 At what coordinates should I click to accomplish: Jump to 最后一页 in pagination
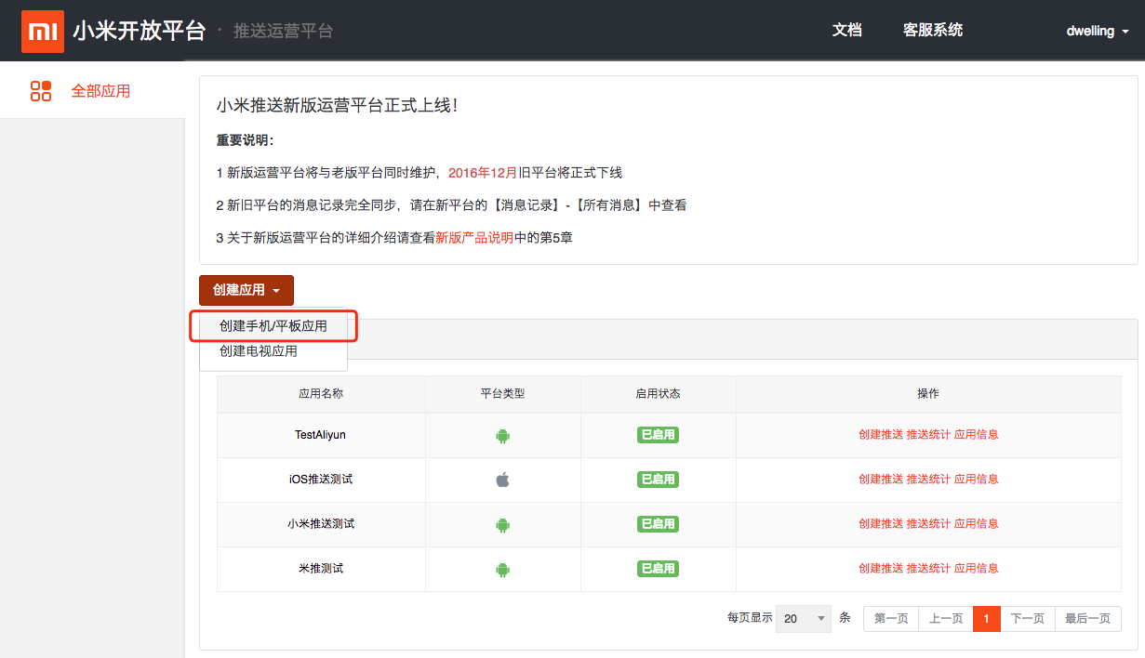(x=1087, y=619)
